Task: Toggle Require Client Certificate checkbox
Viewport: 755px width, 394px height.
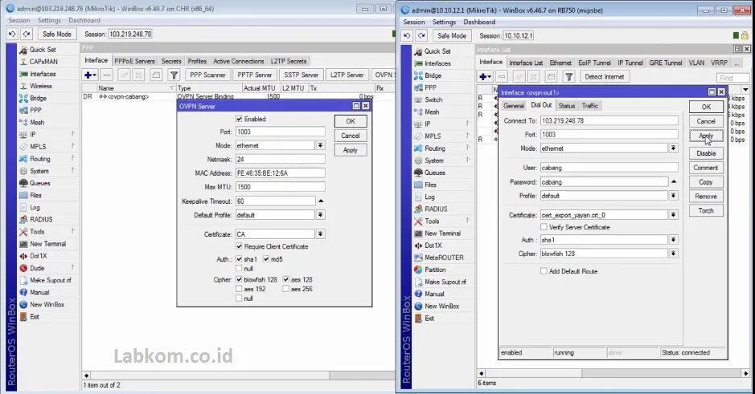Action: (x=239, y=246)
